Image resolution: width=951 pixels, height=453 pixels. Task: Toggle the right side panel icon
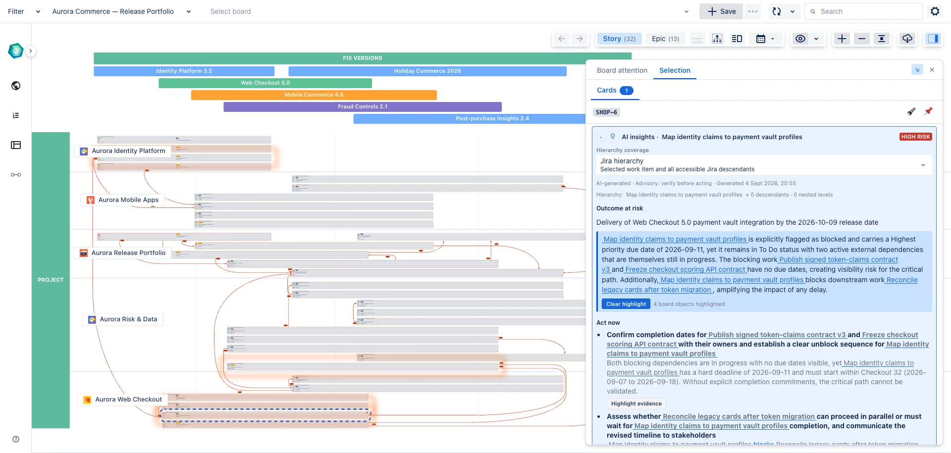pyautogui.click(x=933, y=39)
